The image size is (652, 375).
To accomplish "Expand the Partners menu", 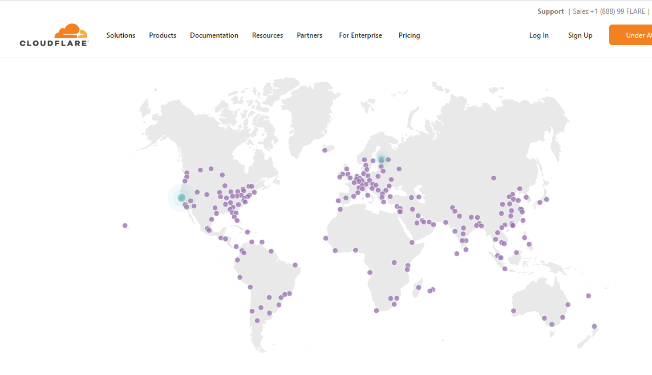I will click(309, 35).
